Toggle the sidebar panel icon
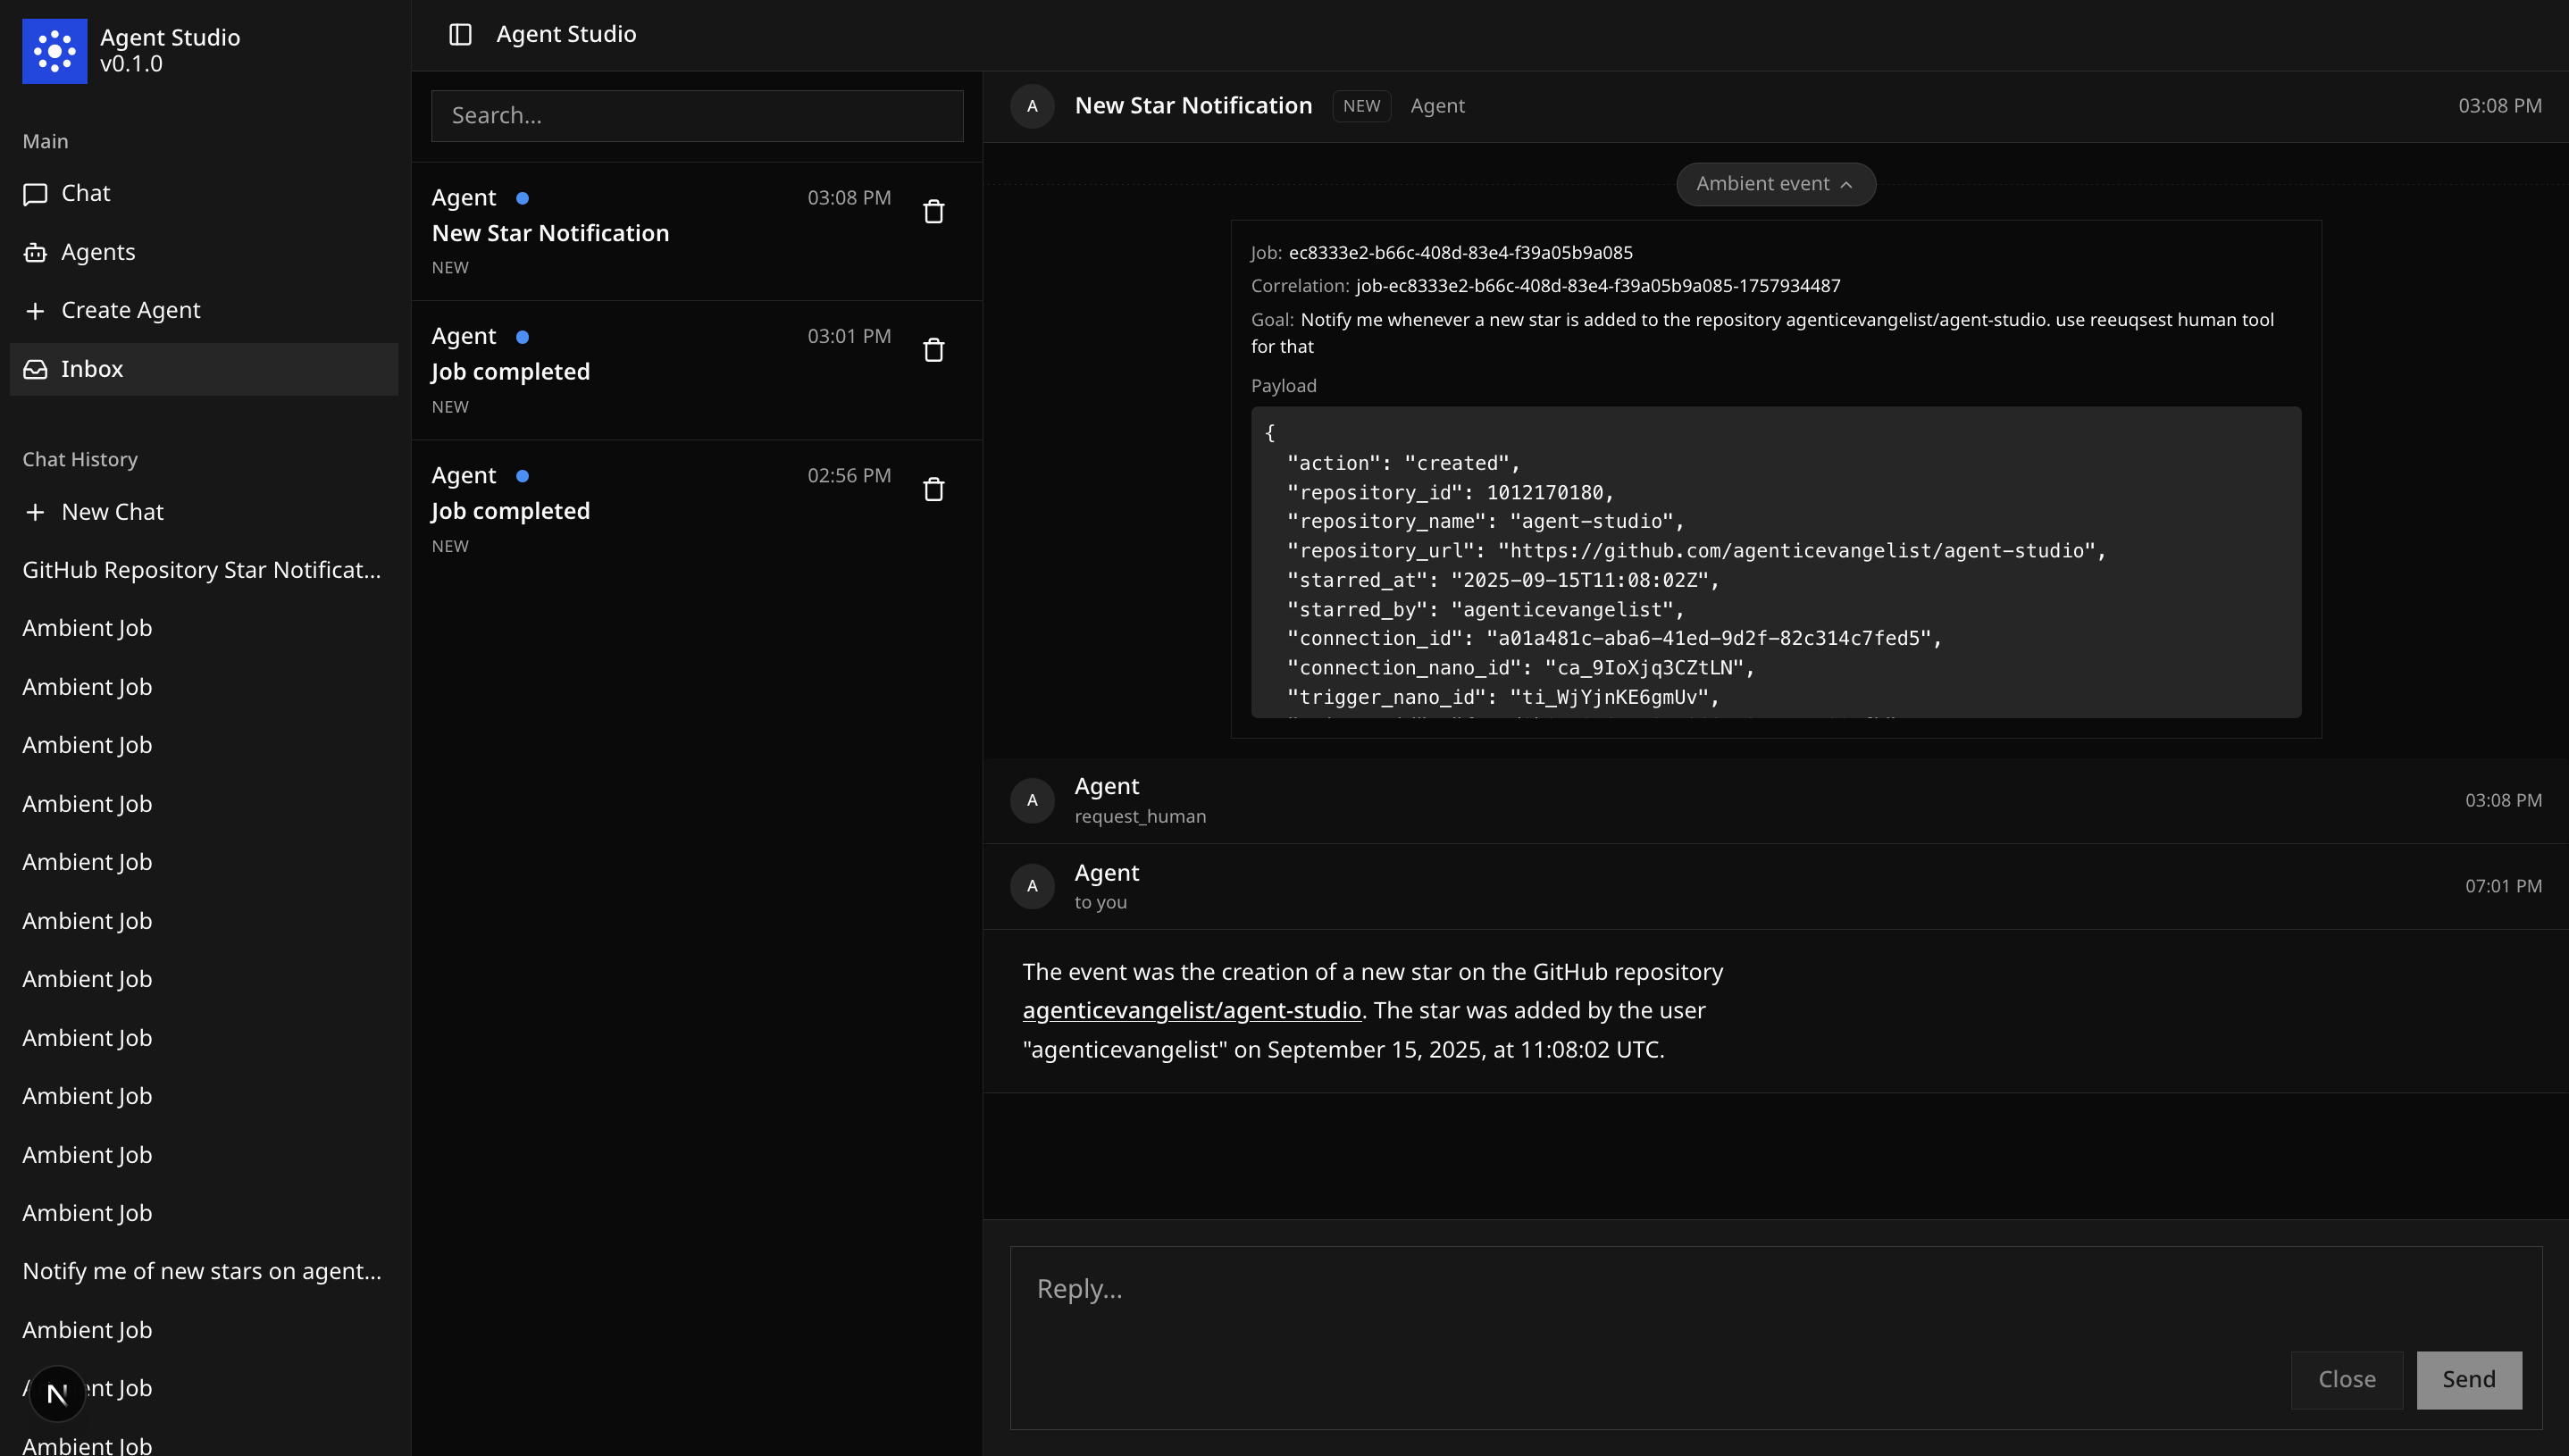The height and width of the screenshot is (1456, 2569). coord(460,34)
